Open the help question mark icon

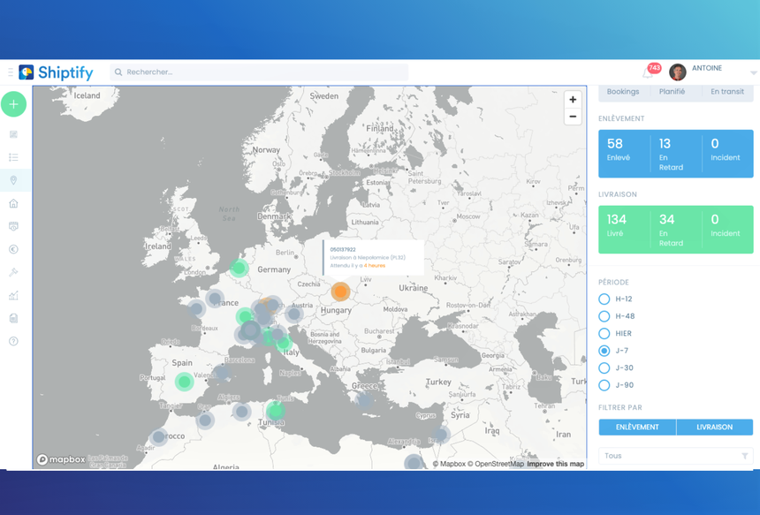[x=13, y=342]
